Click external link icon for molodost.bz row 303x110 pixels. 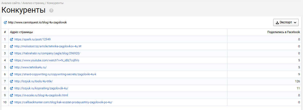click(x=12, y=47)
